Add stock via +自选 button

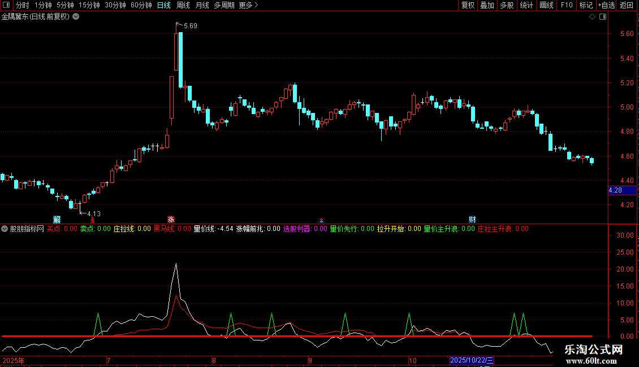(606, 5)
